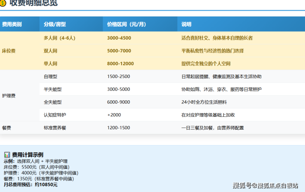Select the 自理型 care level cell
305x192 pixels.
point(51,76)
